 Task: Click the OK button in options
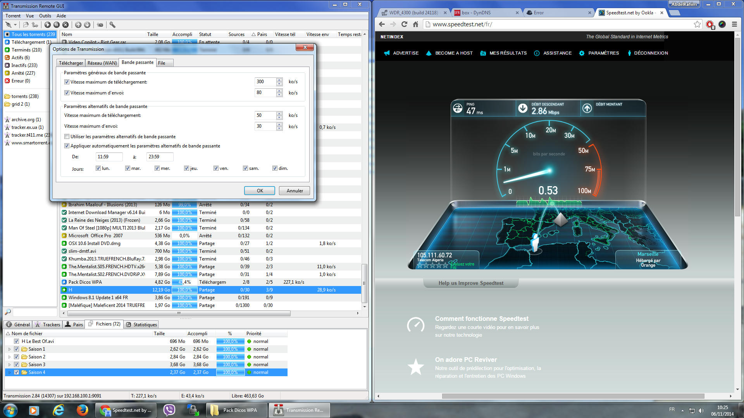coord(260,191)
